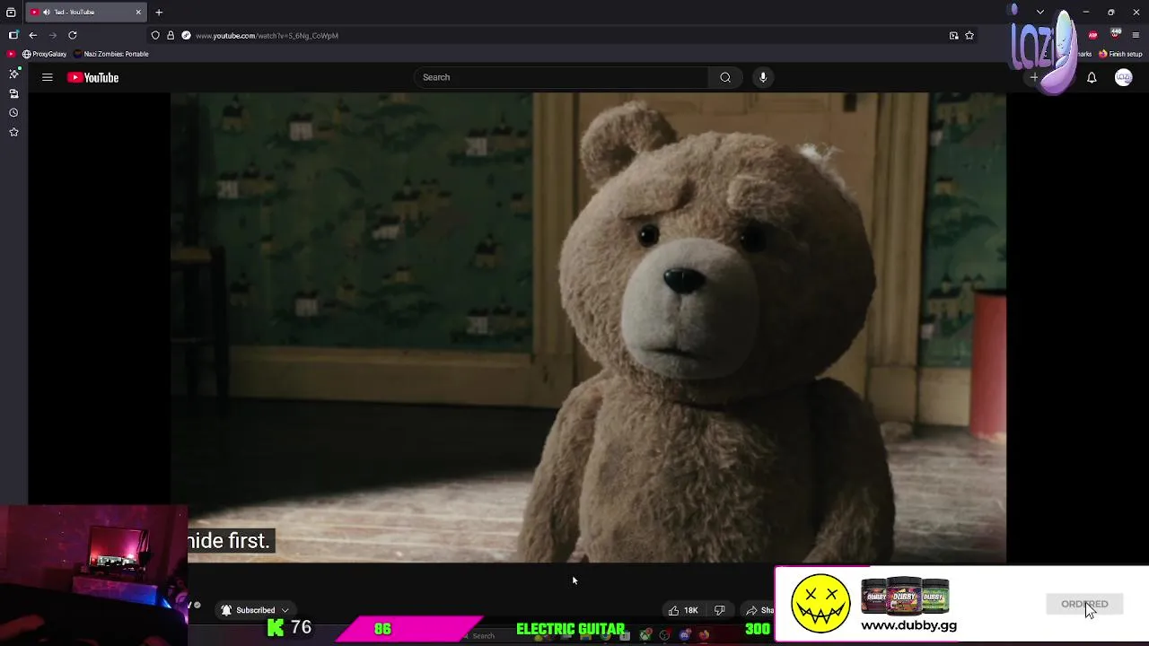Select the browser address bar URL
Image resolution: width=1149 pixels, height=646 pixels.
[267, 36]
